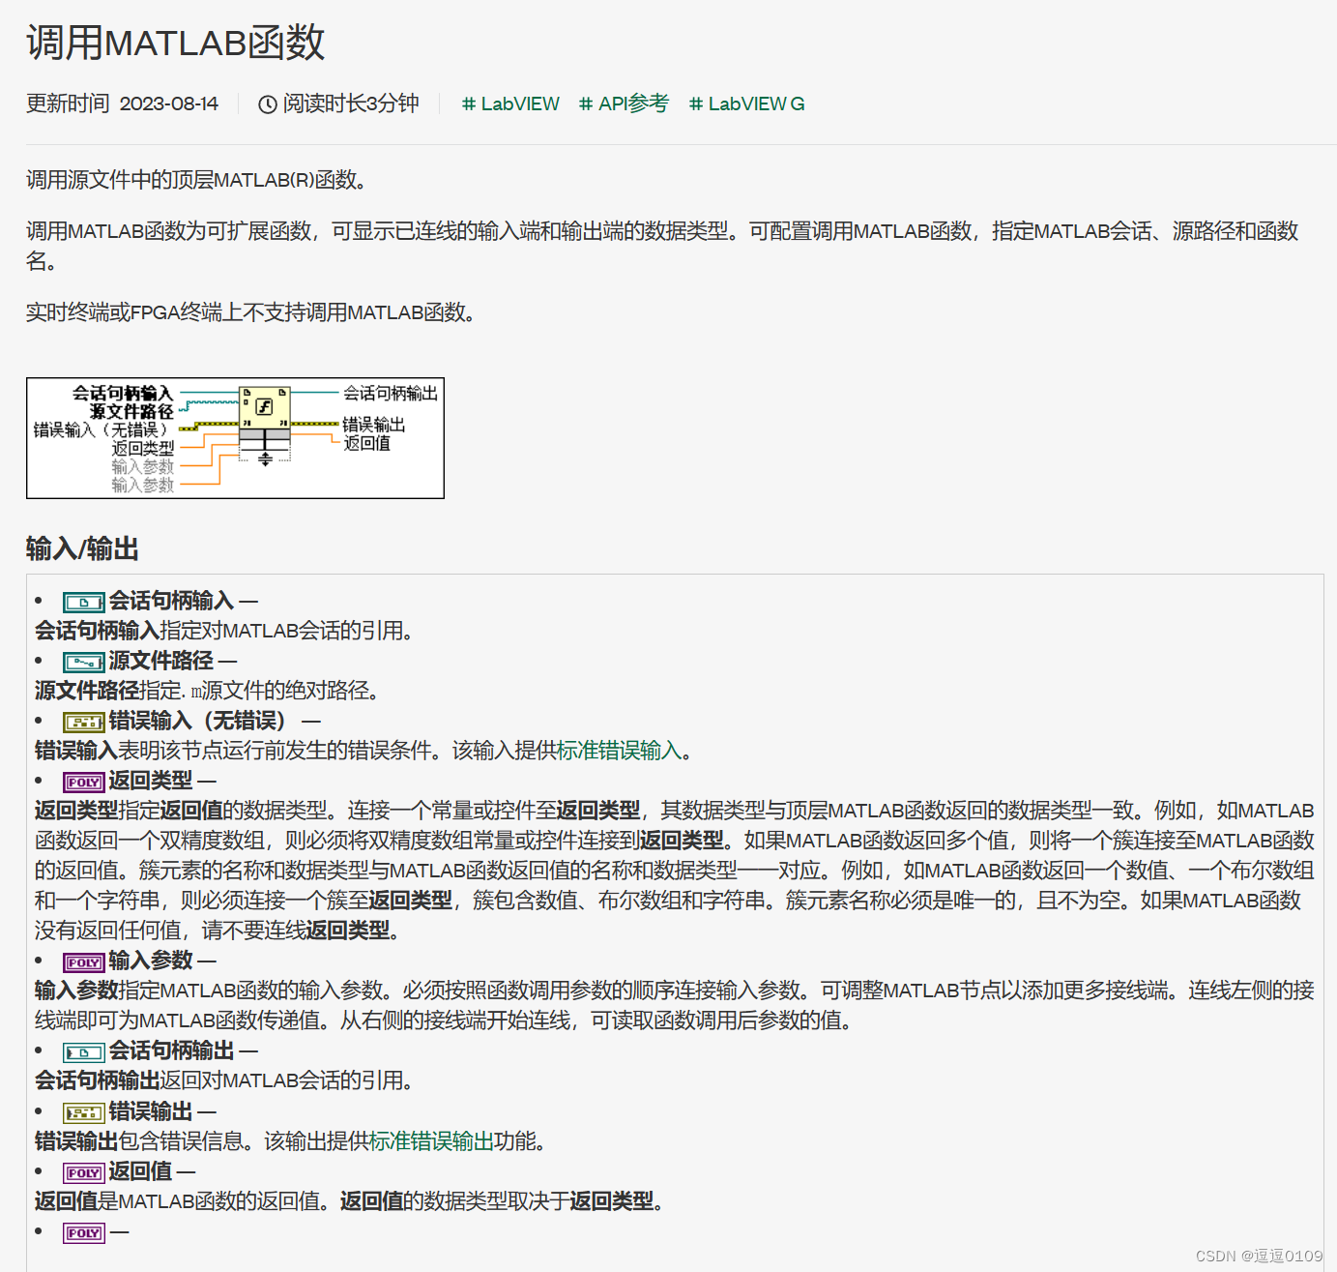The image size is (1337, 1272).
Task: Open the LabVIEW tag
Action: [510, 104]
